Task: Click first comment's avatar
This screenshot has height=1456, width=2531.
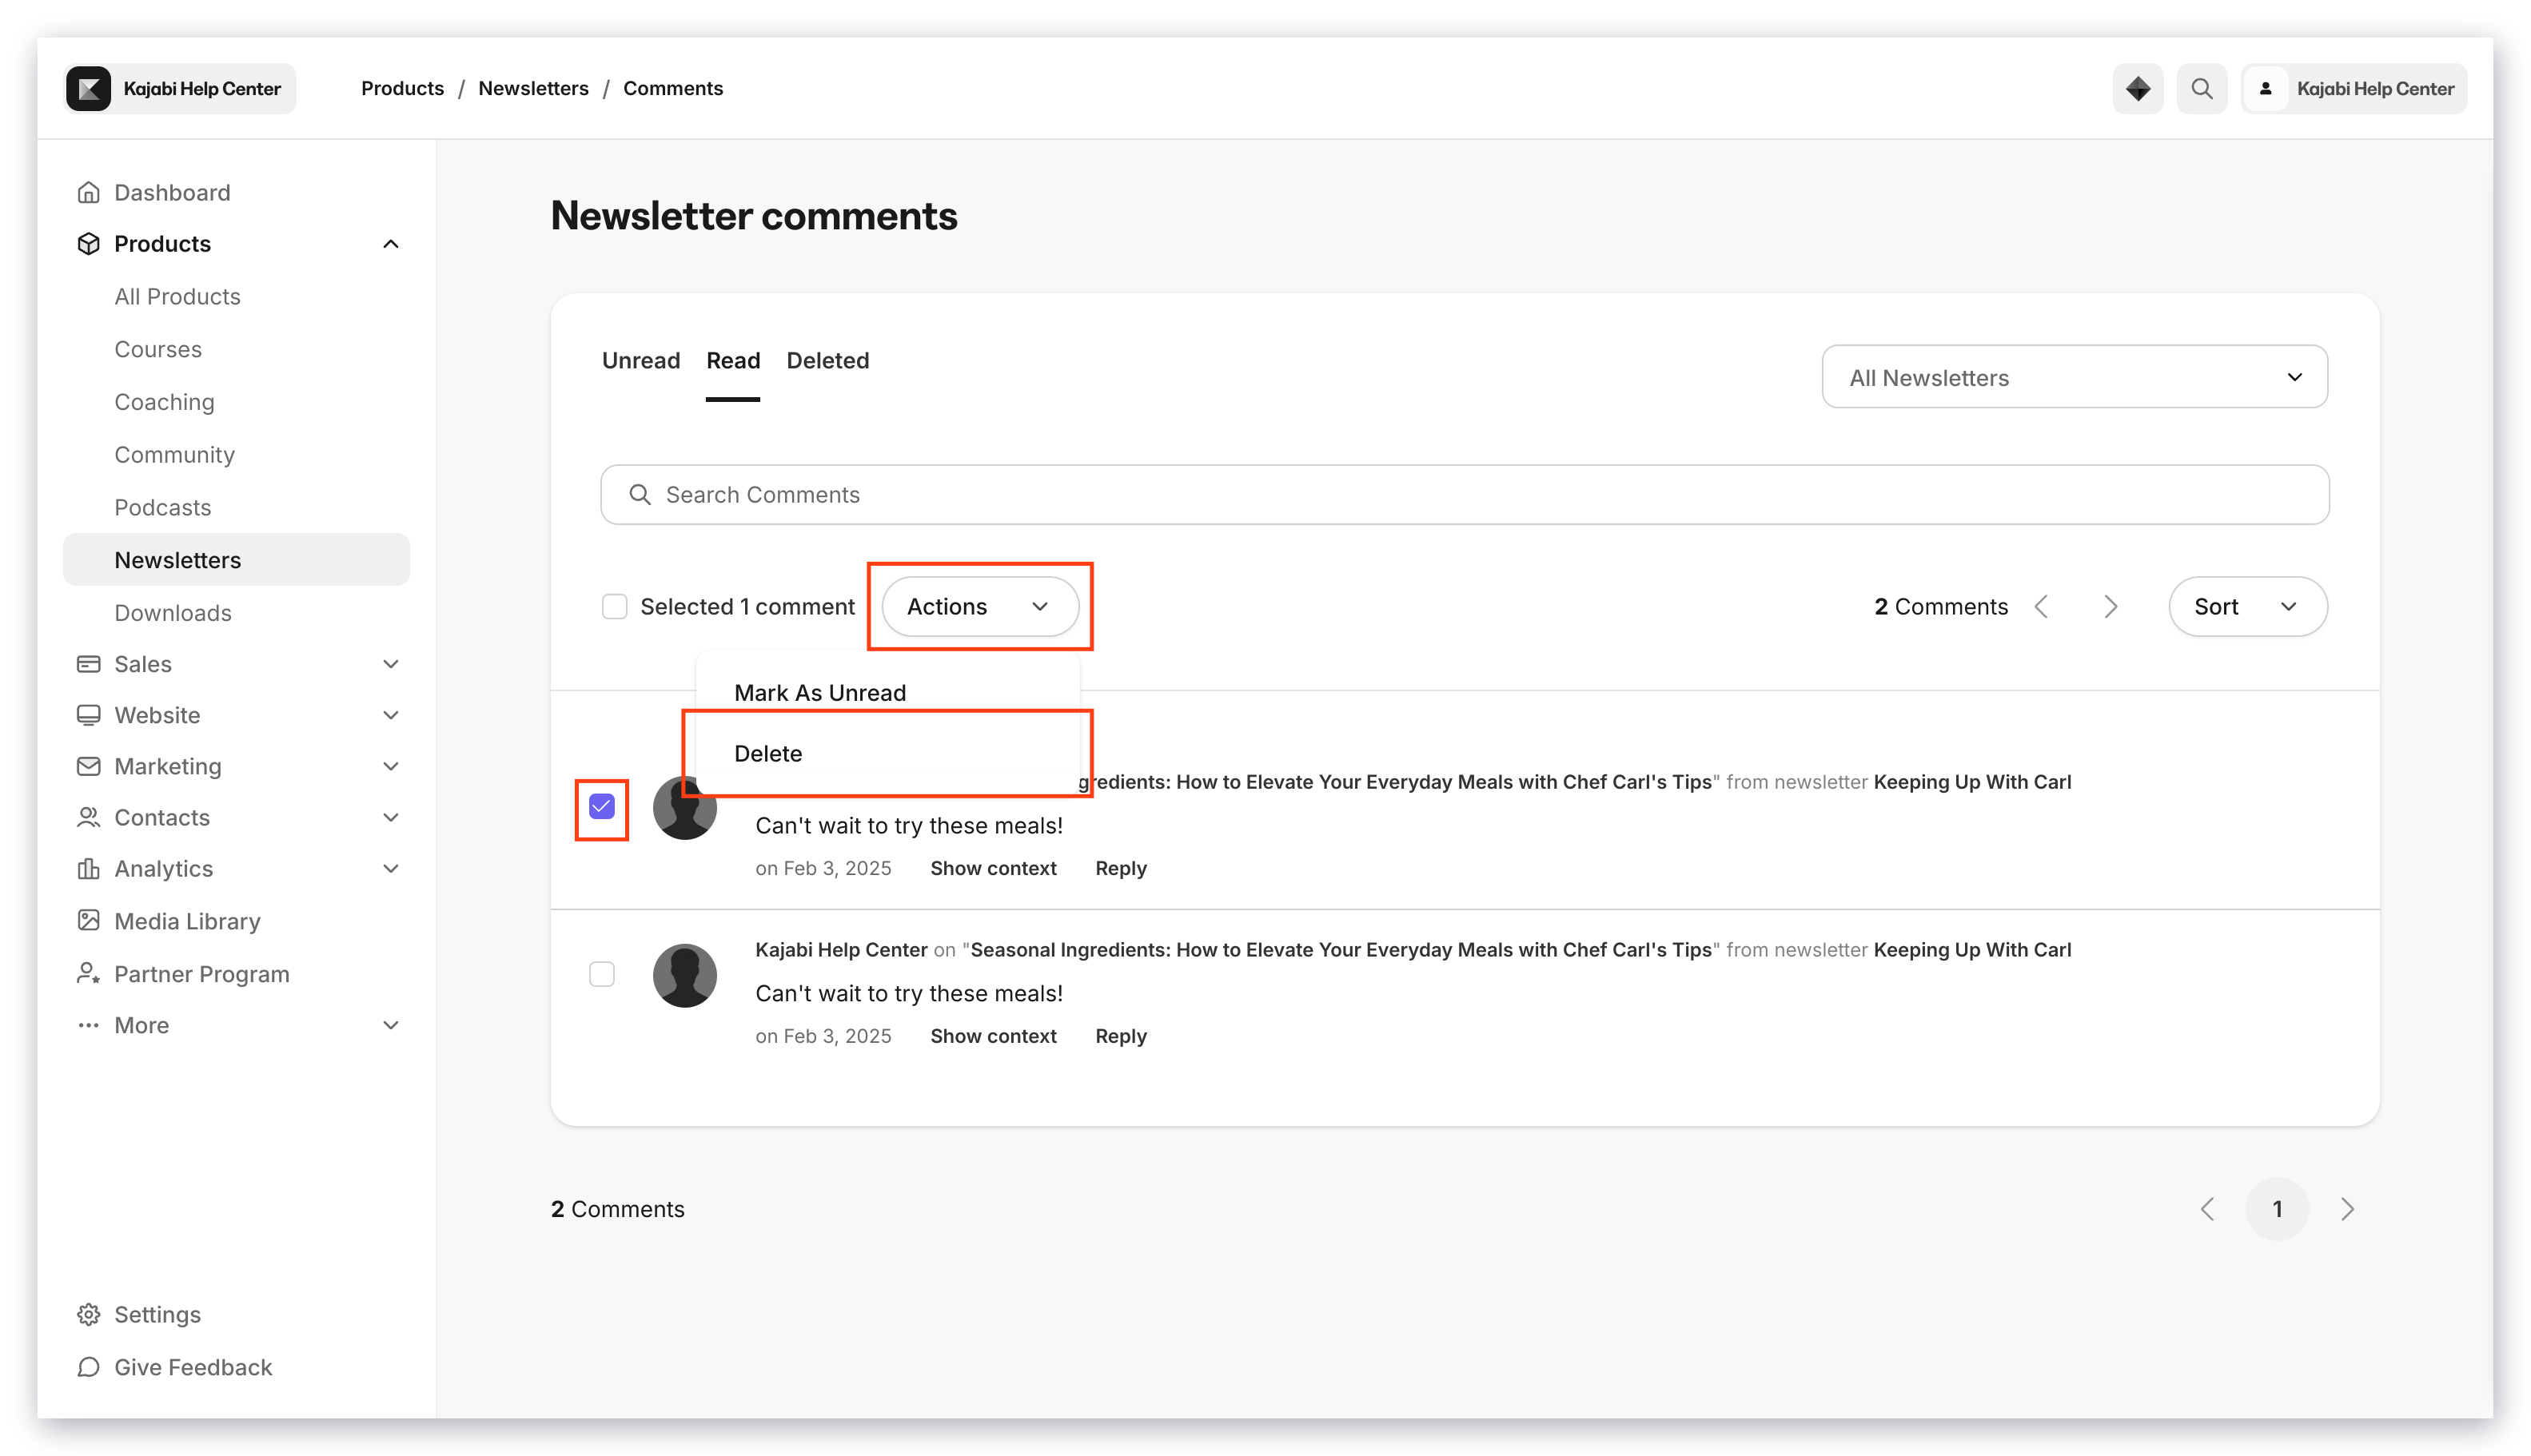Action: [684, 808]
